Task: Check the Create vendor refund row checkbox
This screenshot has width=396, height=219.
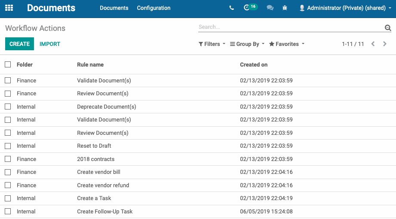Action: click(8, 185)
